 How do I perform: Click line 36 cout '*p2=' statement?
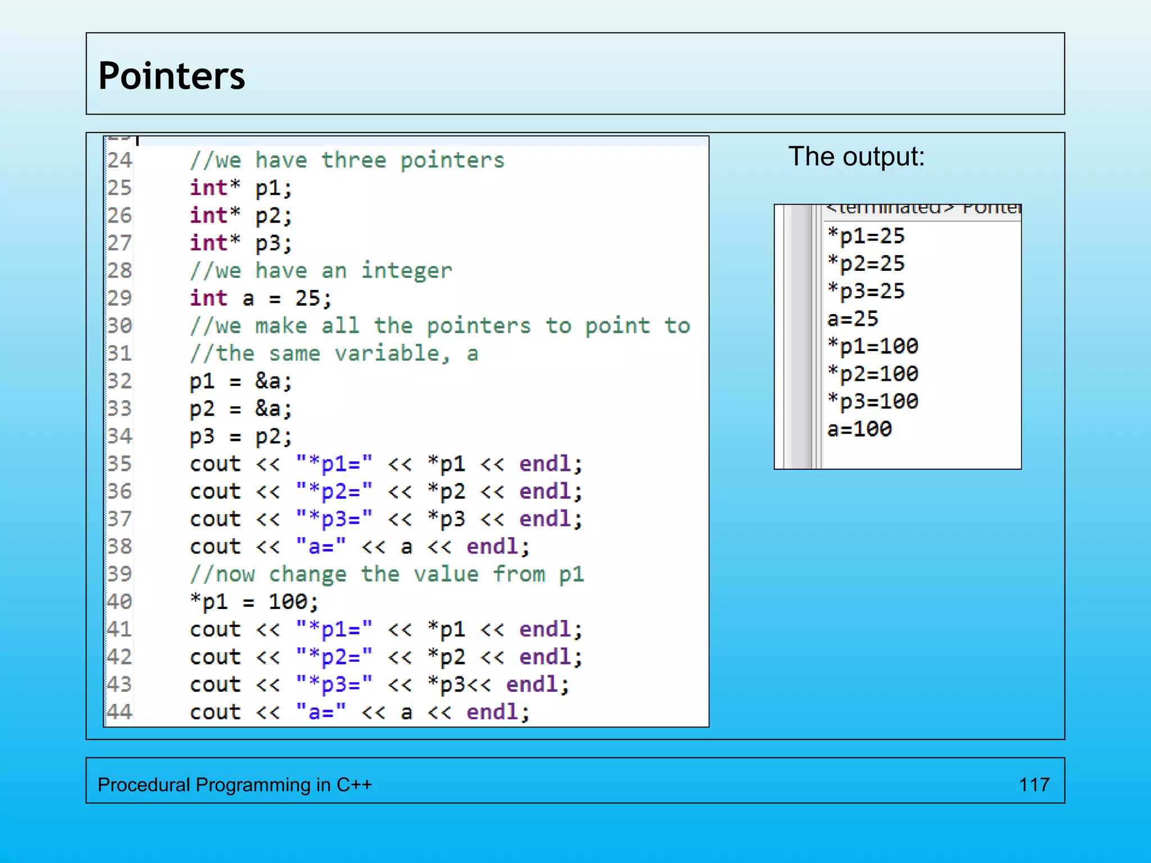pos(386,491)
